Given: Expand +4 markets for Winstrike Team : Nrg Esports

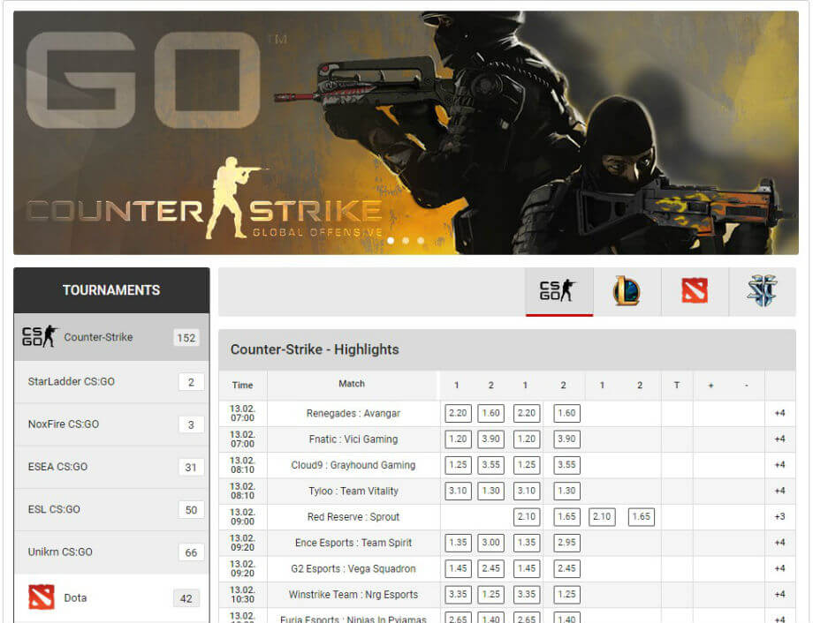Looking at the screenshot, I should pos(779,594).
